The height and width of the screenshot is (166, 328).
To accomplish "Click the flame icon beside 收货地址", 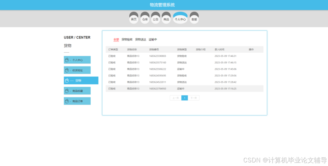I will (67, 70).
